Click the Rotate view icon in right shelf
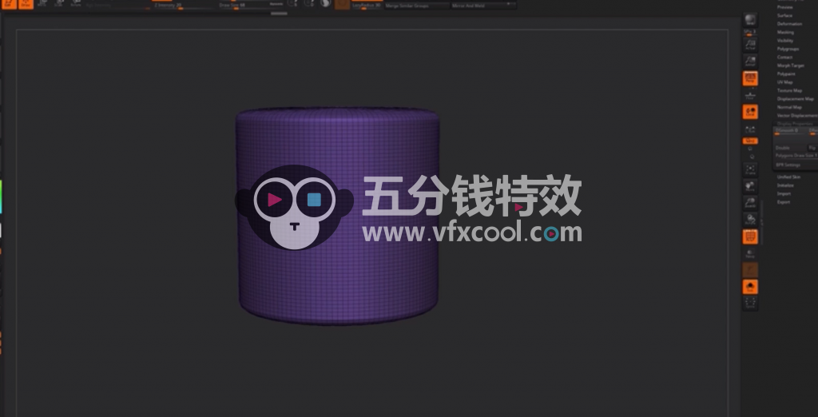 tap(750, 219)
